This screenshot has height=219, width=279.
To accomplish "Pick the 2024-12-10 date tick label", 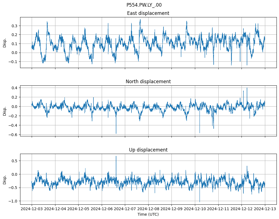I will pos(195,209).
